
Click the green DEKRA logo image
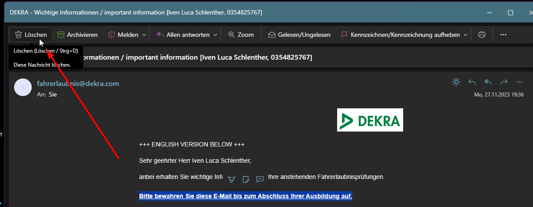coord(370,120)
